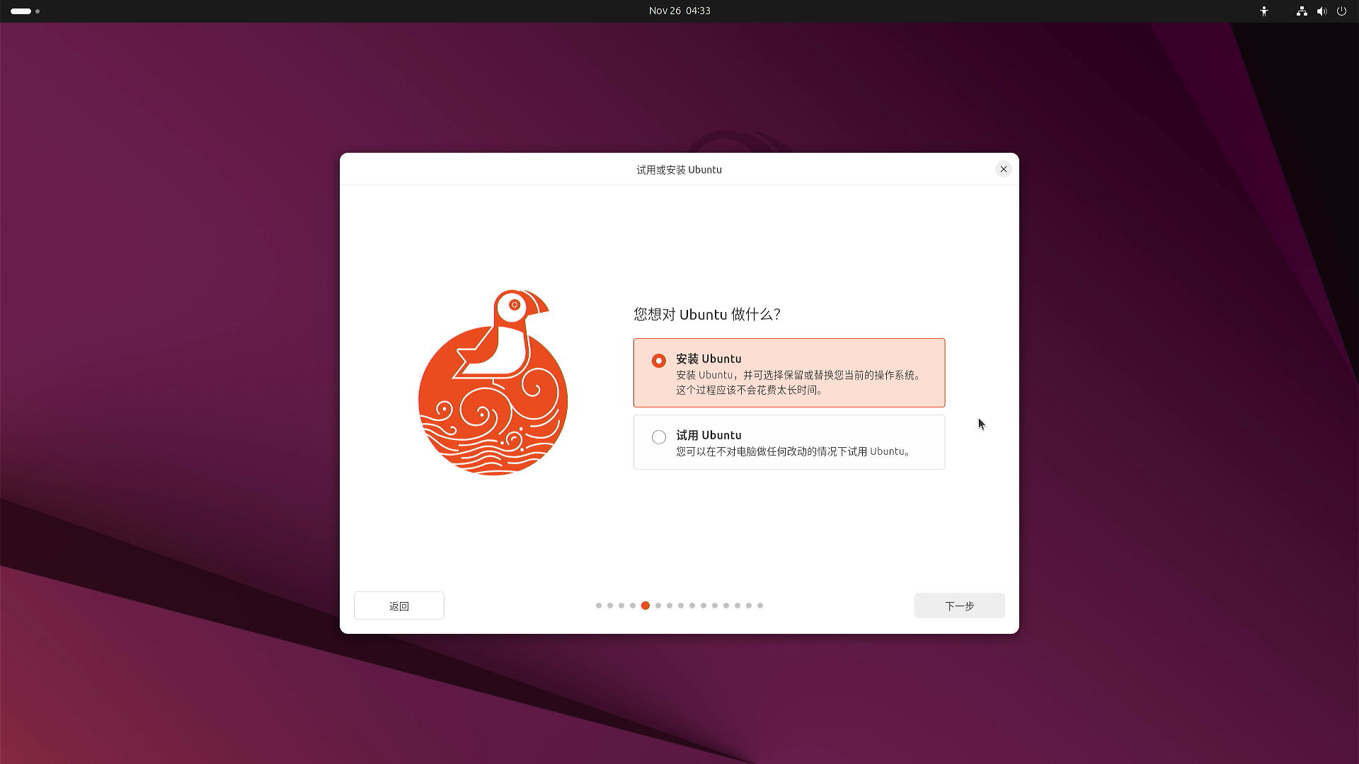
Task: Click the text 这个过程应该不会花费太长时间。
Action: (750, 390)
